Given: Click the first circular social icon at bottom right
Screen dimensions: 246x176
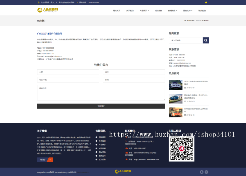Looking at the screenshot, I should (x=202, y=172).
